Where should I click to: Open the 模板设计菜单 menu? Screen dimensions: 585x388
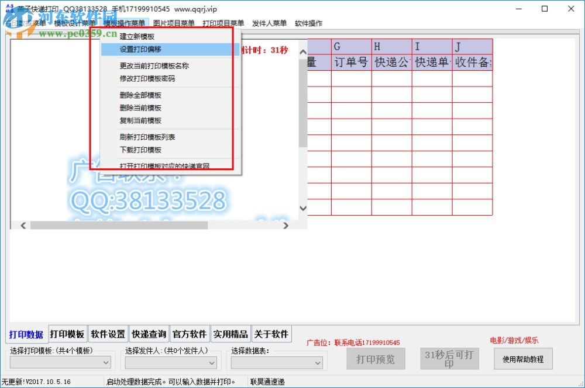74,23
